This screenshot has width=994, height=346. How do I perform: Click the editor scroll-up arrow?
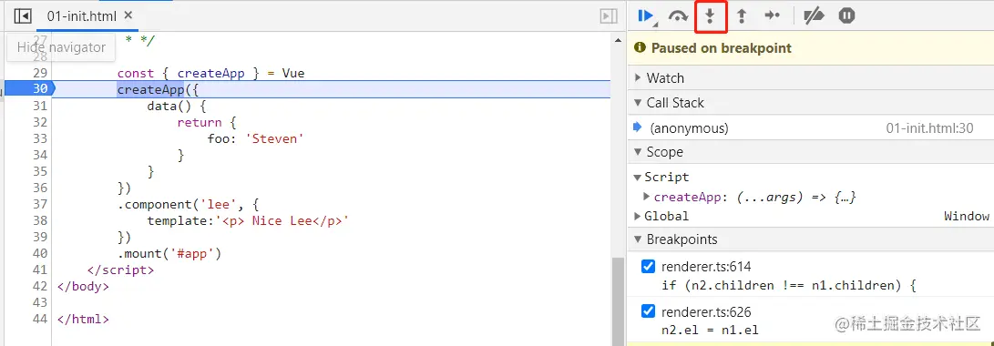tap(618, 40)
